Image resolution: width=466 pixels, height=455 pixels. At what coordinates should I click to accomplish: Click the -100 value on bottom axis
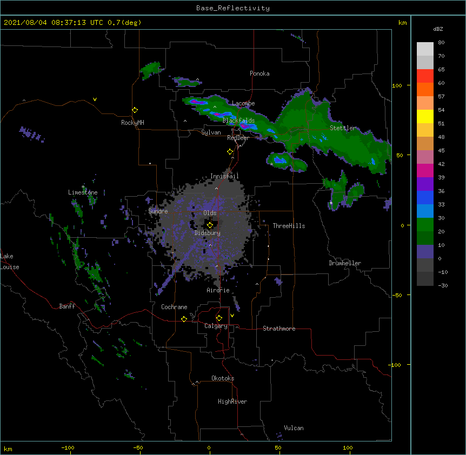tap(68, 447)
